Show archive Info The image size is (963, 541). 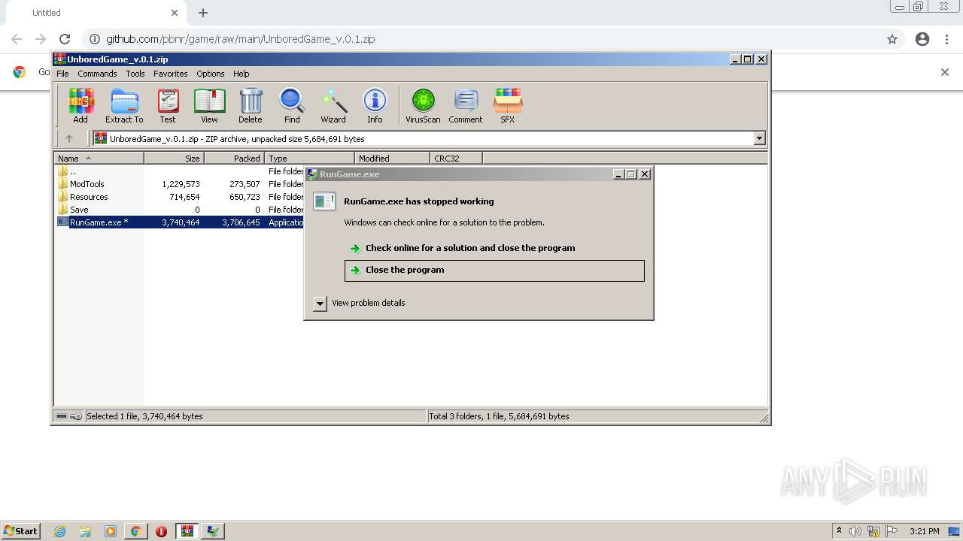(x=375, y=106)
